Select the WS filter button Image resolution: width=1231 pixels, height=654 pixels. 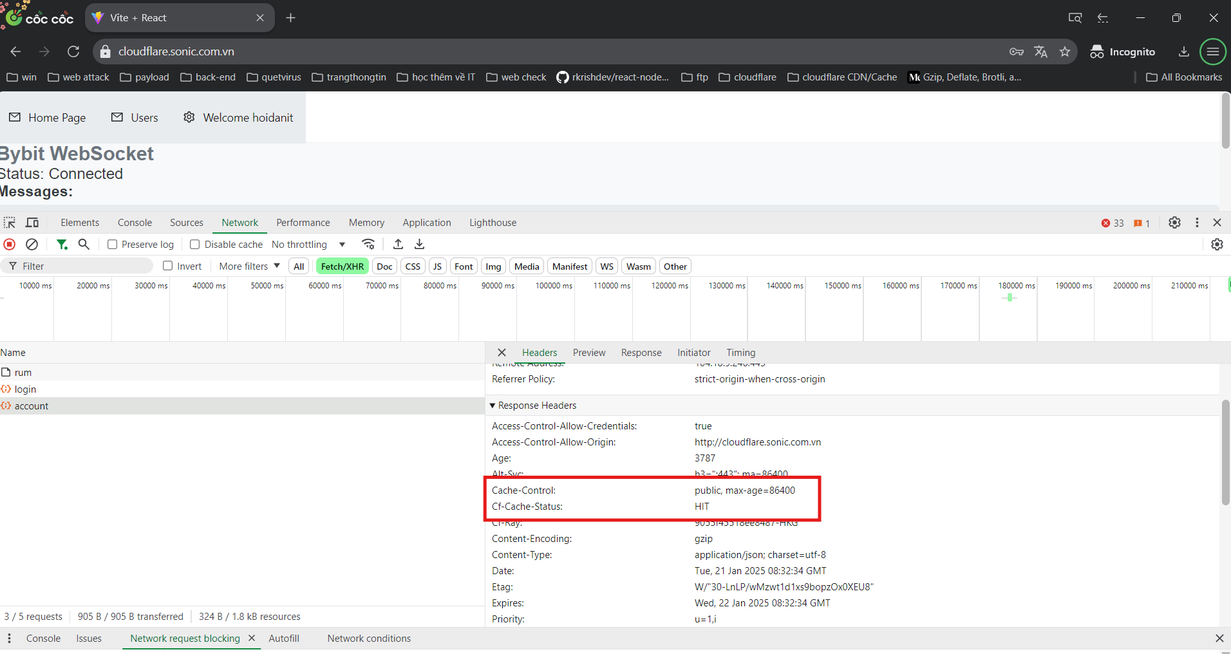pyautogui.click(x=606, y=266)
